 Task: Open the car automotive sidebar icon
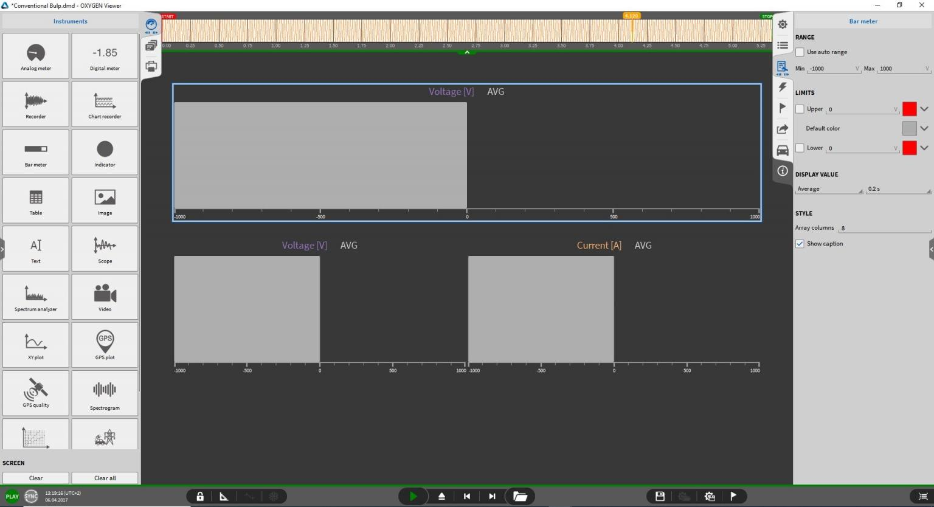click(783, 150)
